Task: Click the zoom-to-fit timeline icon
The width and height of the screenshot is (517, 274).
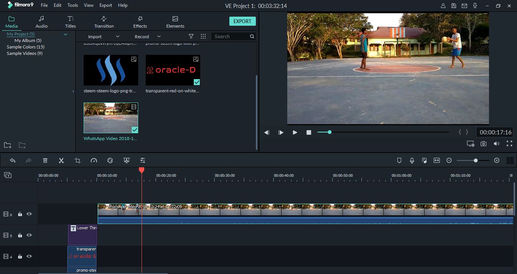Action: click(437, 160)
